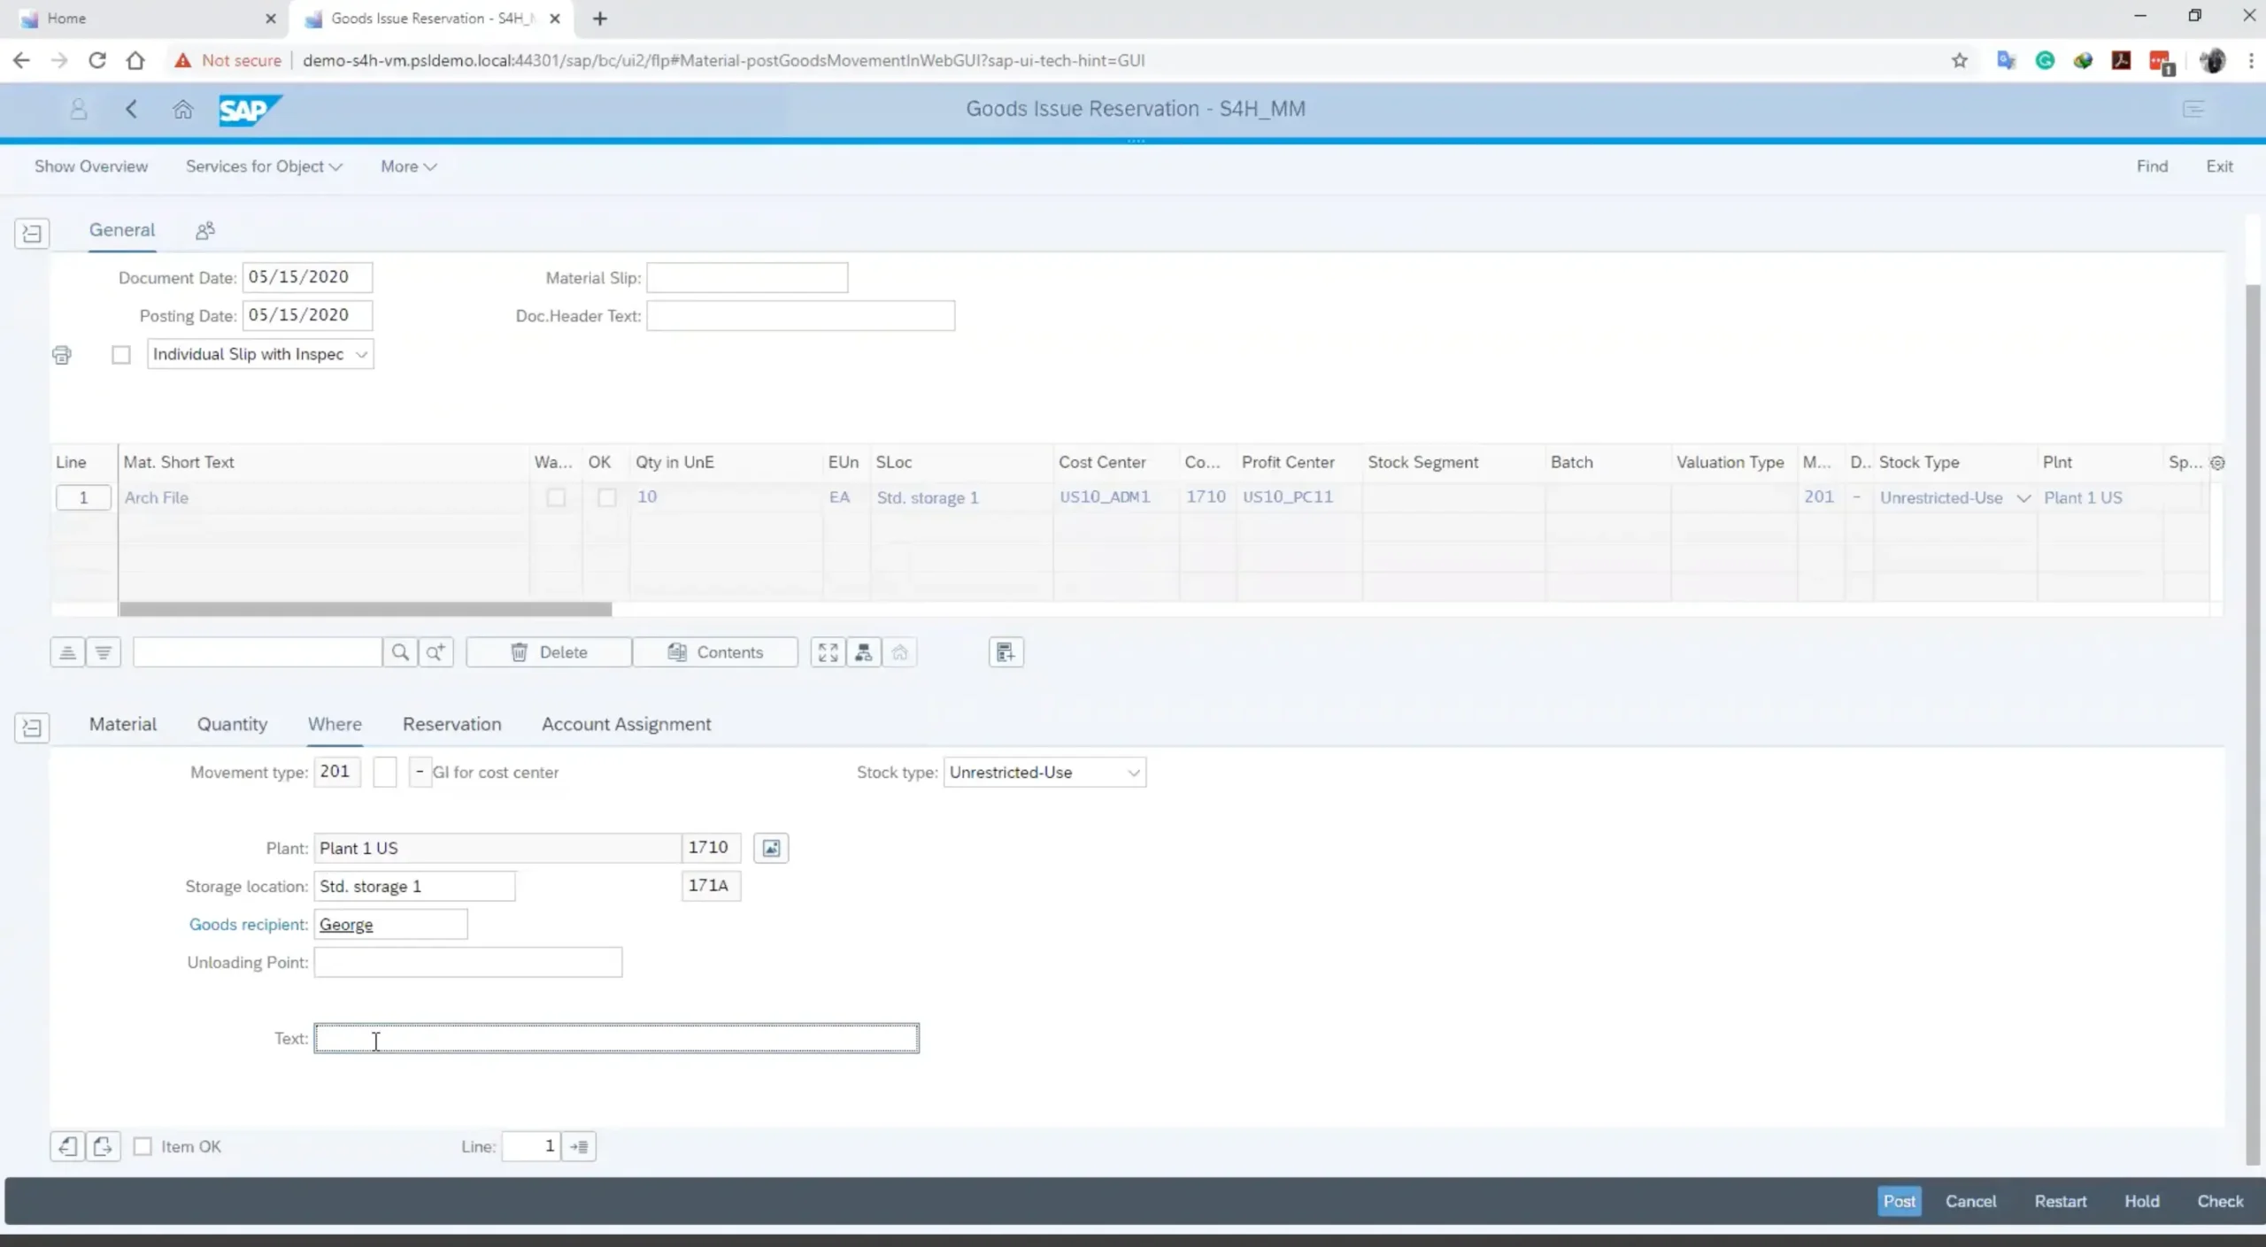Jump to line icon beside Line field
The height and width of the screenshot is (1247, 2266).
coord(579,1147)
